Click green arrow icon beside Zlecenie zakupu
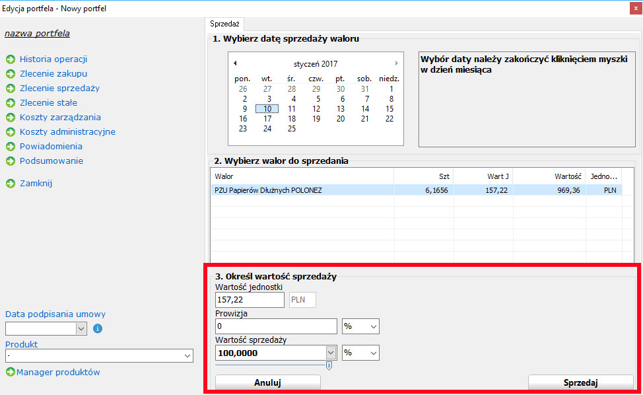 tap(11, 74)
